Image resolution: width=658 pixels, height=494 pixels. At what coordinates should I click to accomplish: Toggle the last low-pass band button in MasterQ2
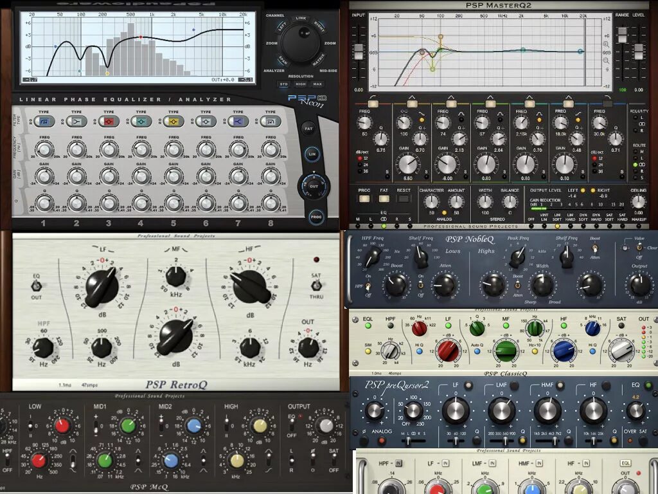point(607,102)
